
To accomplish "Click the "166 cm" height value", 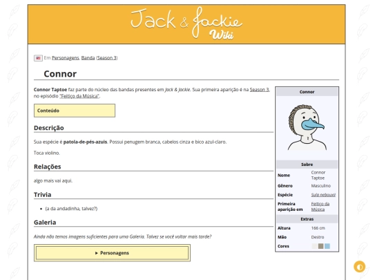I will pos(318,228).
